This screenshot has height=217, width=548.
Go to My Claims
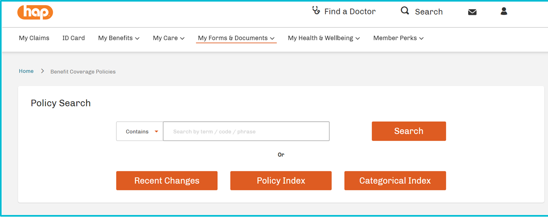[34, 38]
